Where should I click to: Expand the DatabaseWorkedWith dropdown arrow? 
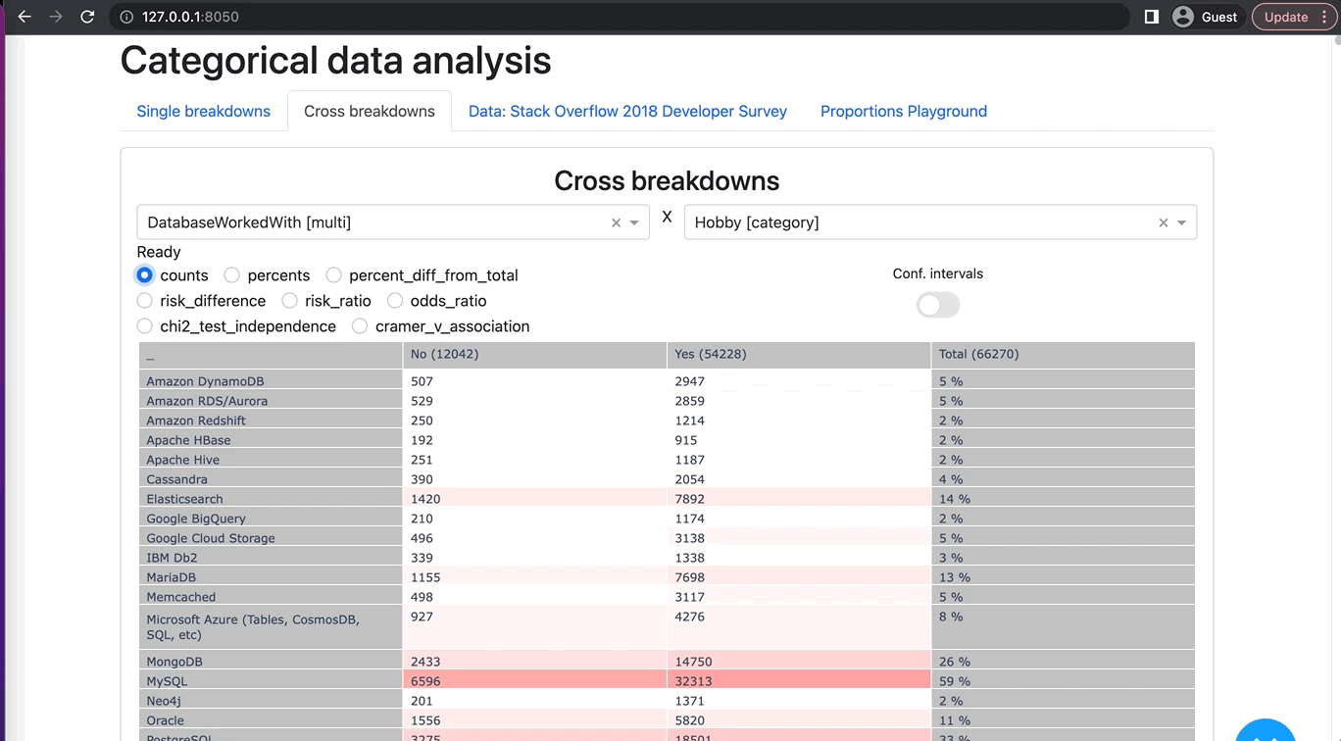pos(634,222)
